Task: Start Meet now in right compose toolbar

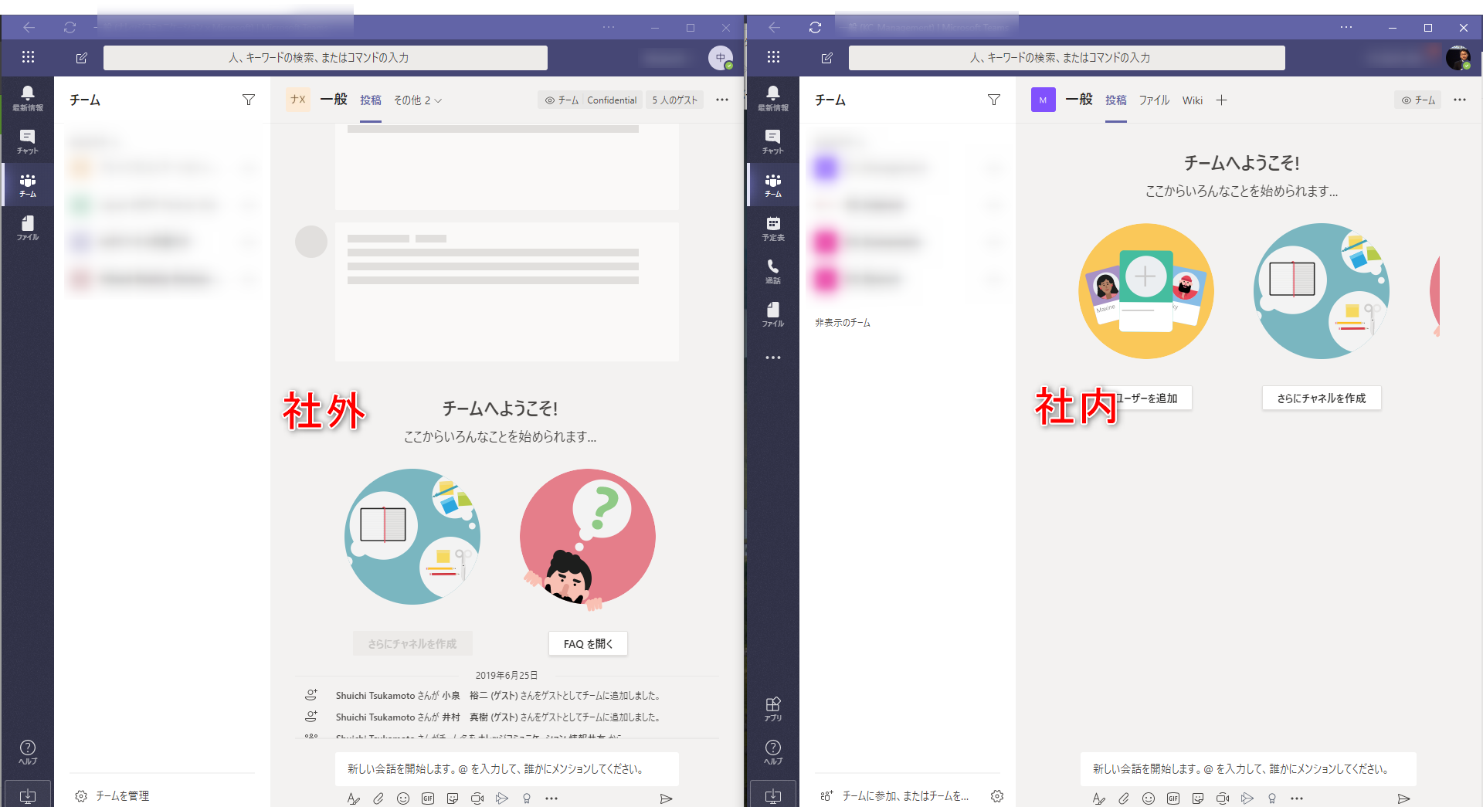Action: [x=1223, y=799]
